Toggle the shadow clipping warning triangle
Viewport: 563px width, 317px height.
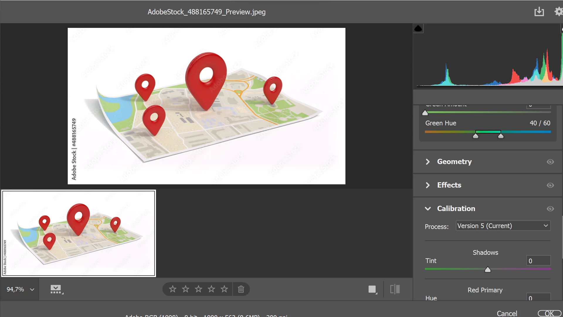(418, 28)
